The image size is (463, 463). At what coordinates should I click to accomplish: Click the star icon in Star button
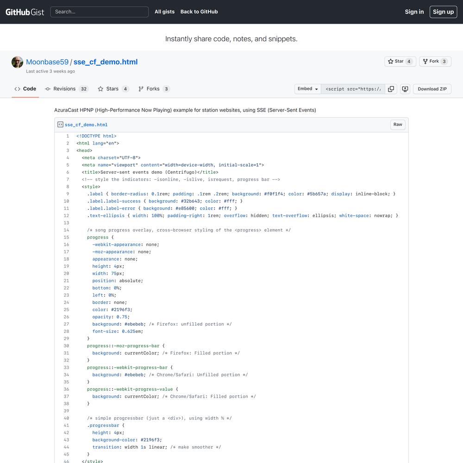tap(390, 62)
